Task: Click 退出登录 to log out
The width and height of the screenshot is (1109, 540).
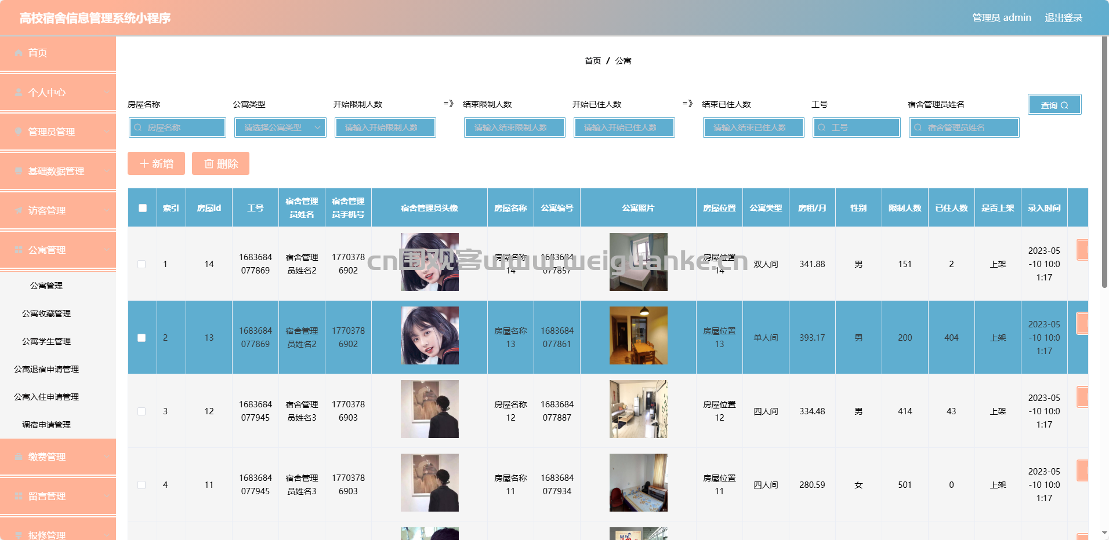Action: tap(1064, 18)
